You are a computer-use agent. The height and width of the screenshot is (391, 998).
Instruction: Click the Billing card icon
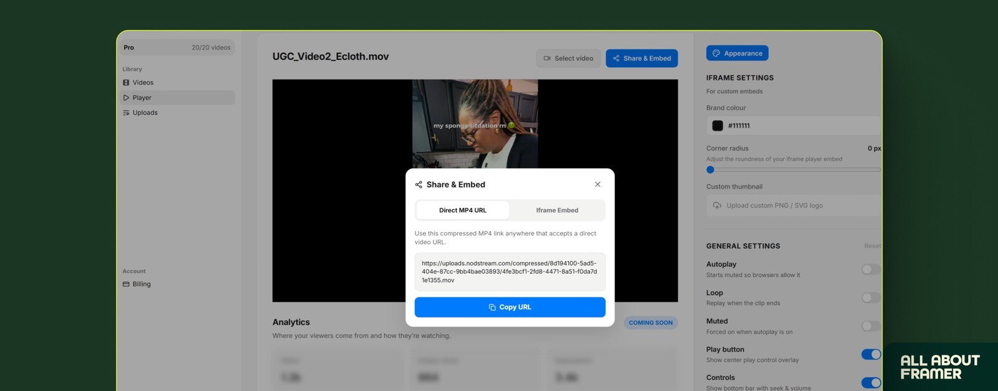[126, 284]
